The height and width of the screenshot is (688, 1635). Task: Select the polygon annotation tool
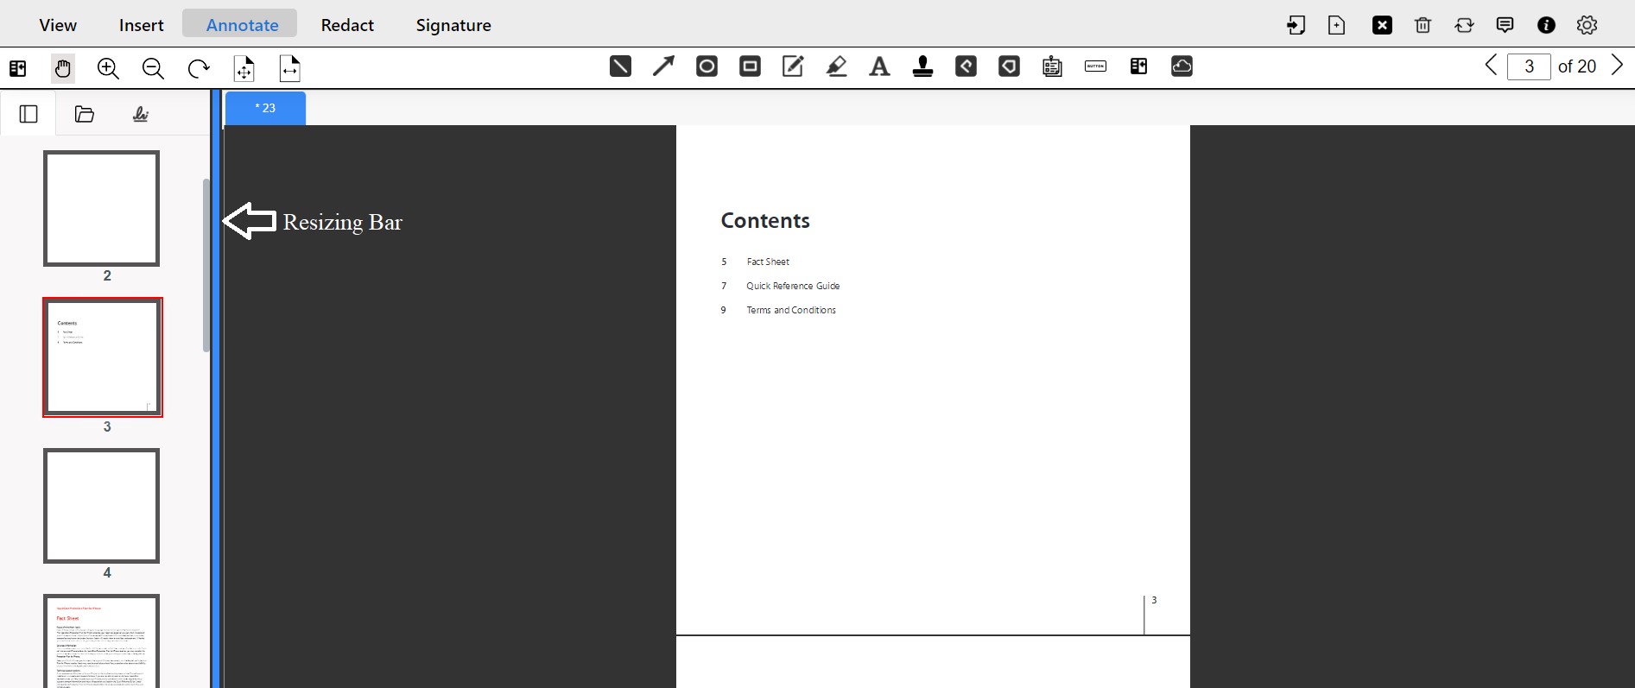click(1009, 66)
